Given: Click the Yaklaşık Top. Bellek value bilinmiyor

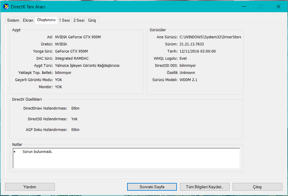Looking at the screenshot, I should click(x=63, y=73).
